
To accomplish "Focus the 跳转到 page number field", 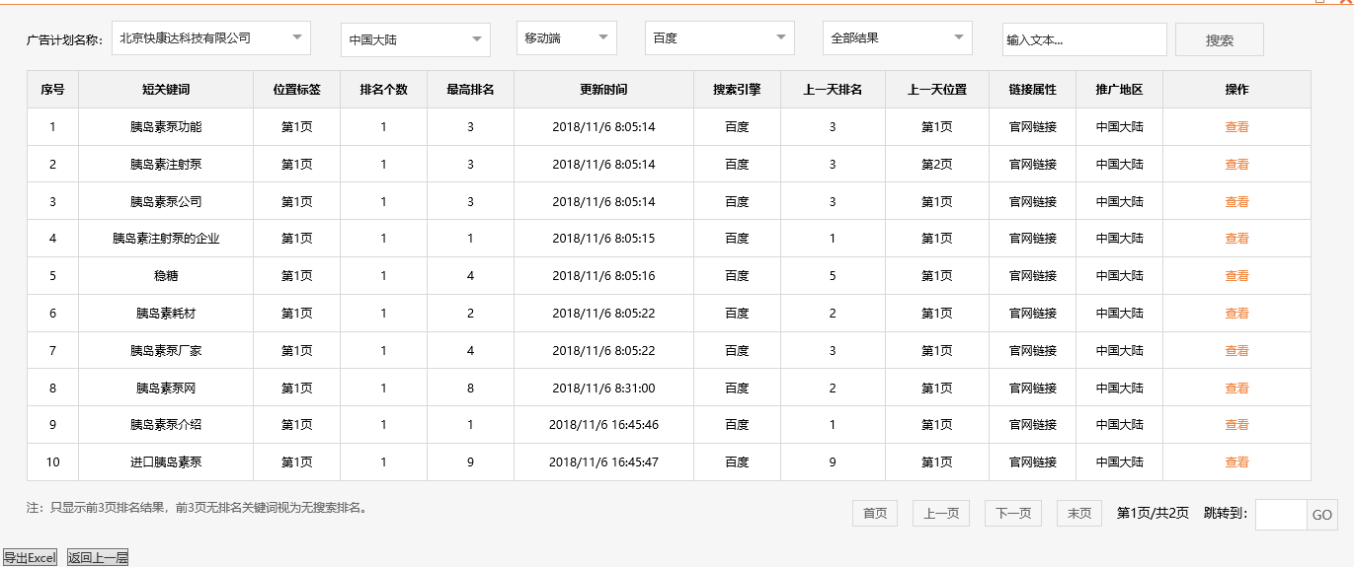I will (x=1281, y=514).
